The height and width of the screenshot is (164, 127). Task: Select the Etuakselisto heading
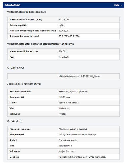coord(15,121)
